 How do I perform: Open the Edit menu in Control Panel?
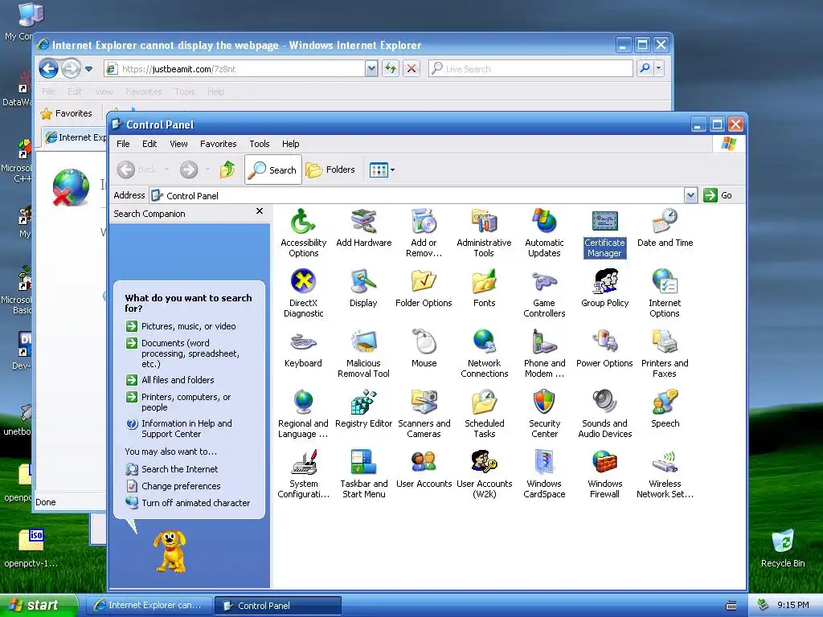[149, 144]
